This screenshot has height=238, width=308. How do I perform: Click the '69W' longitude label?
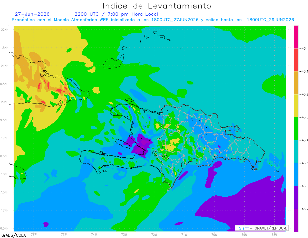[244, 235]
